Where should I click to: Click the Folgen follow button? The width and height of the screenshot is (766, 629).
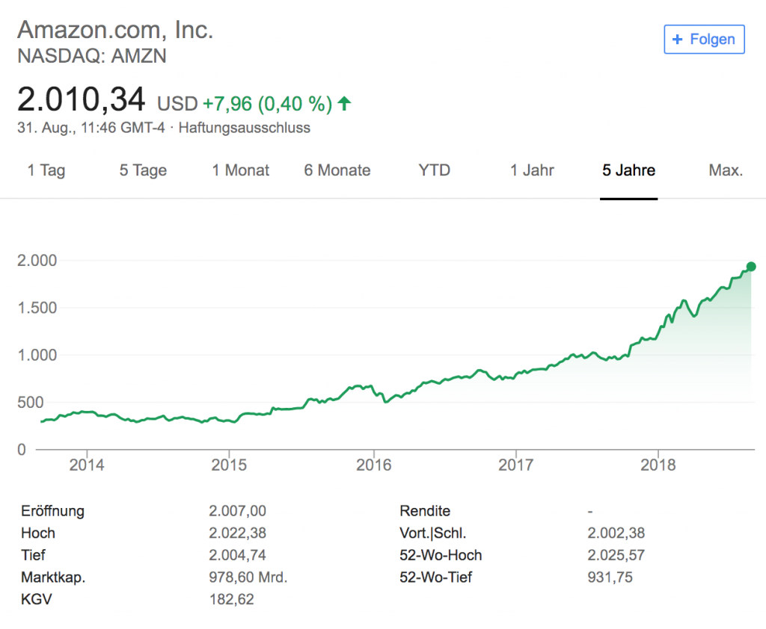(704, 40)
